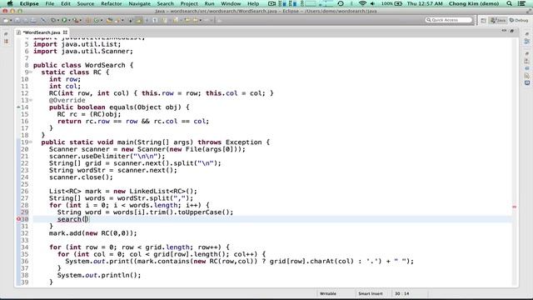The width and height of the screenshot is (533, 300).
Task: Select the WordSearch.java editor tab
Action: 41,32
